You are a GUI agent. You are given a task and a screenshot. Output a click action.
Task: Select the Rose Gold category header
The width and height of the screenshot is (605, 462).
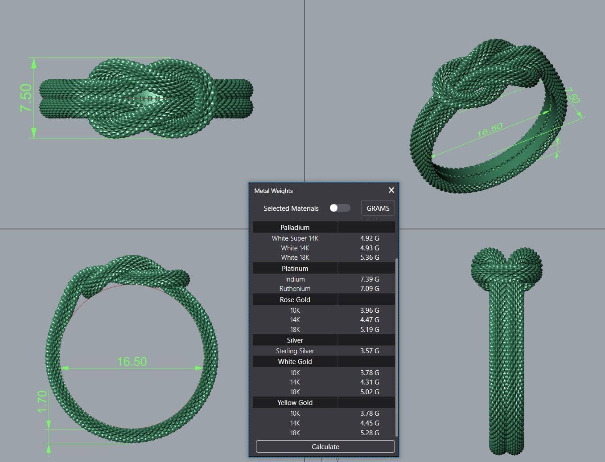coord(324,299)
